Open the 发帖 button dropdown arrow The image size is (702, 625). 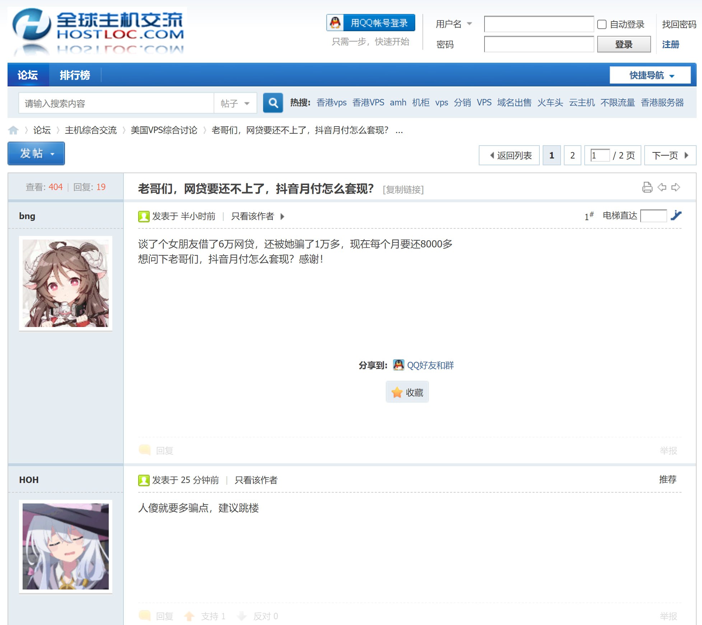point(52,153)
